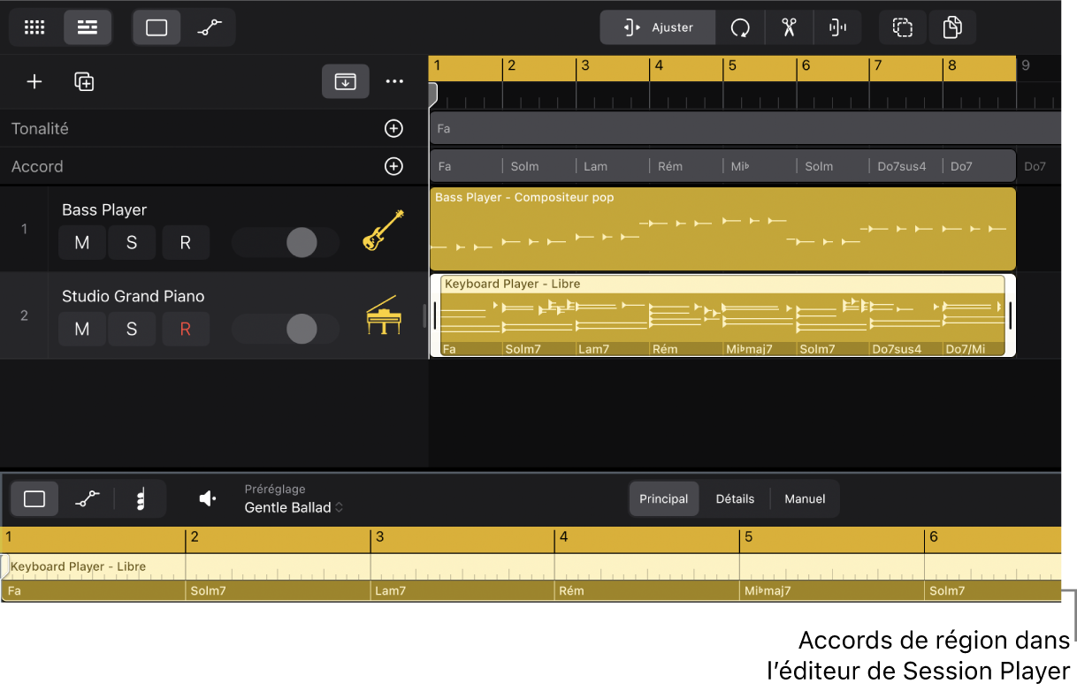The height and width of the screenshot is (691, 1077).
Task: Click the loop tool icon
Action: point(740,27)
